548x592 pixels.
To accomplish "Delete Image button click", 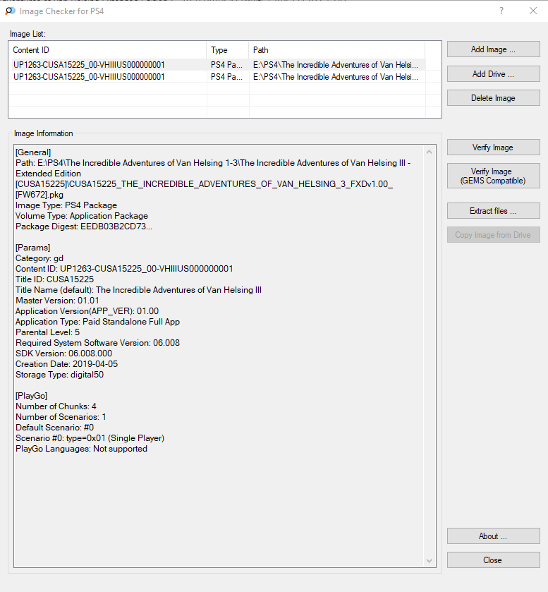I will (493, 98).
